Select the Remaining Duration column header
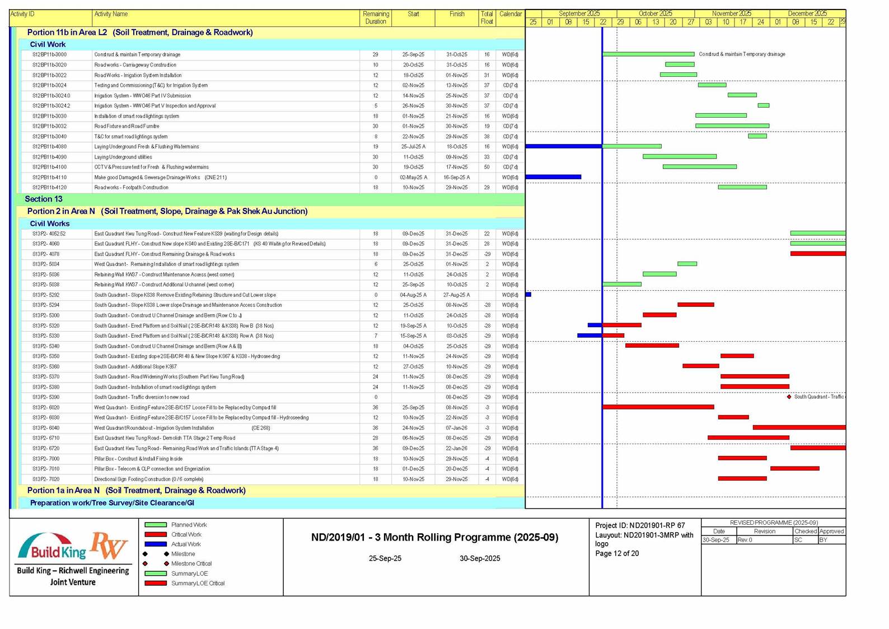889x629 pixels. pyautogui.click(x=376, y=17)
